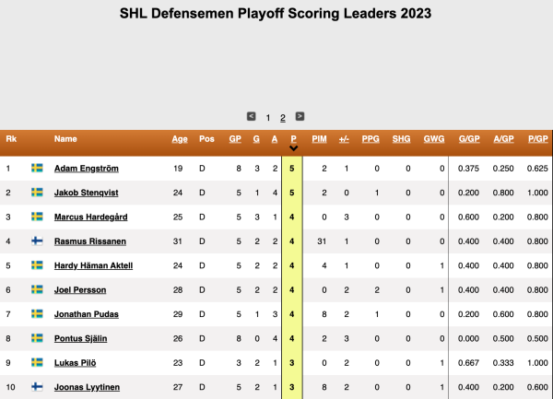Click the next page arrow icon

pyautogui.click(x=300, y=117)
